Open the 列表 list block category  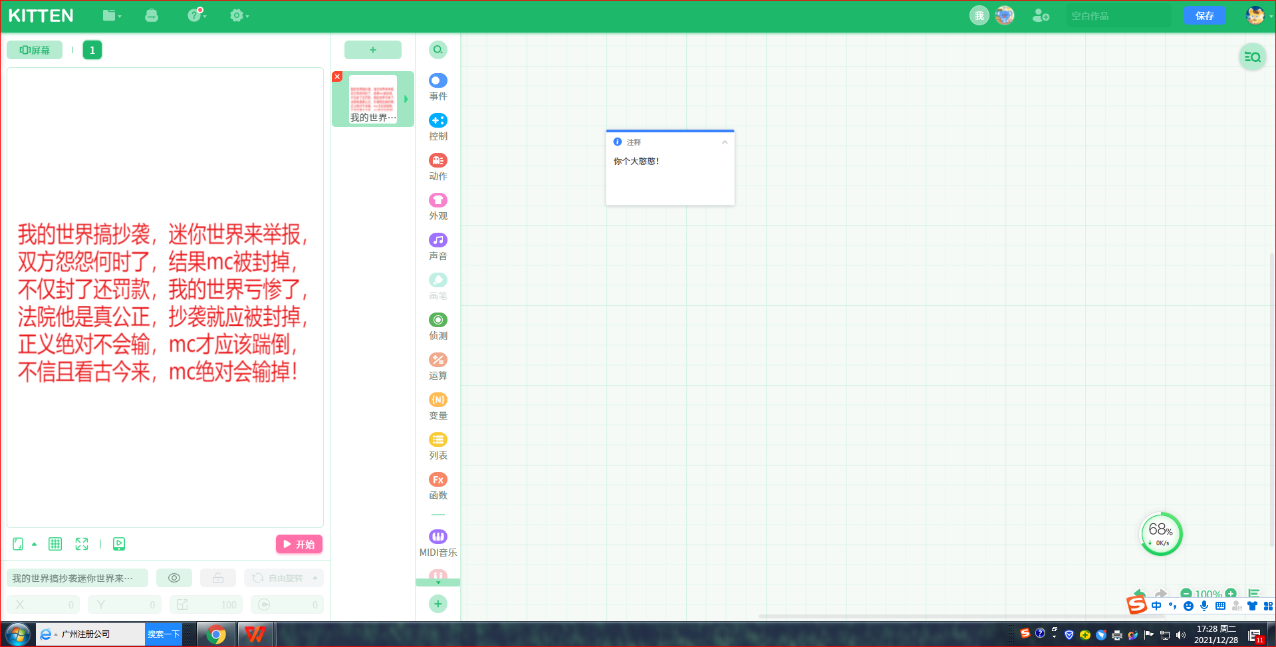tap(438, 446)
